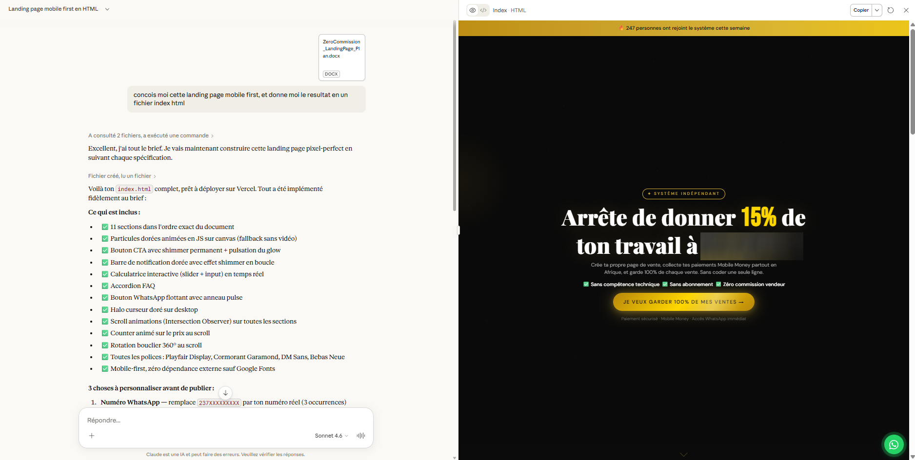The width and height of the screenshot is (915, 460).
Task: Click 'Paiement sécurisé · Mobile Money' footnote text
Action: 684,319
